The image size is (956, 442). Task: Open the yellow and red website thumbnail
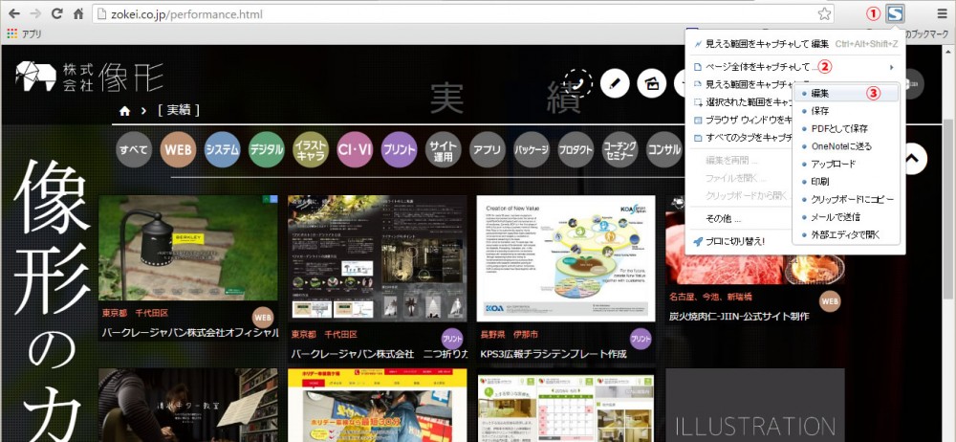coord(377,405)
